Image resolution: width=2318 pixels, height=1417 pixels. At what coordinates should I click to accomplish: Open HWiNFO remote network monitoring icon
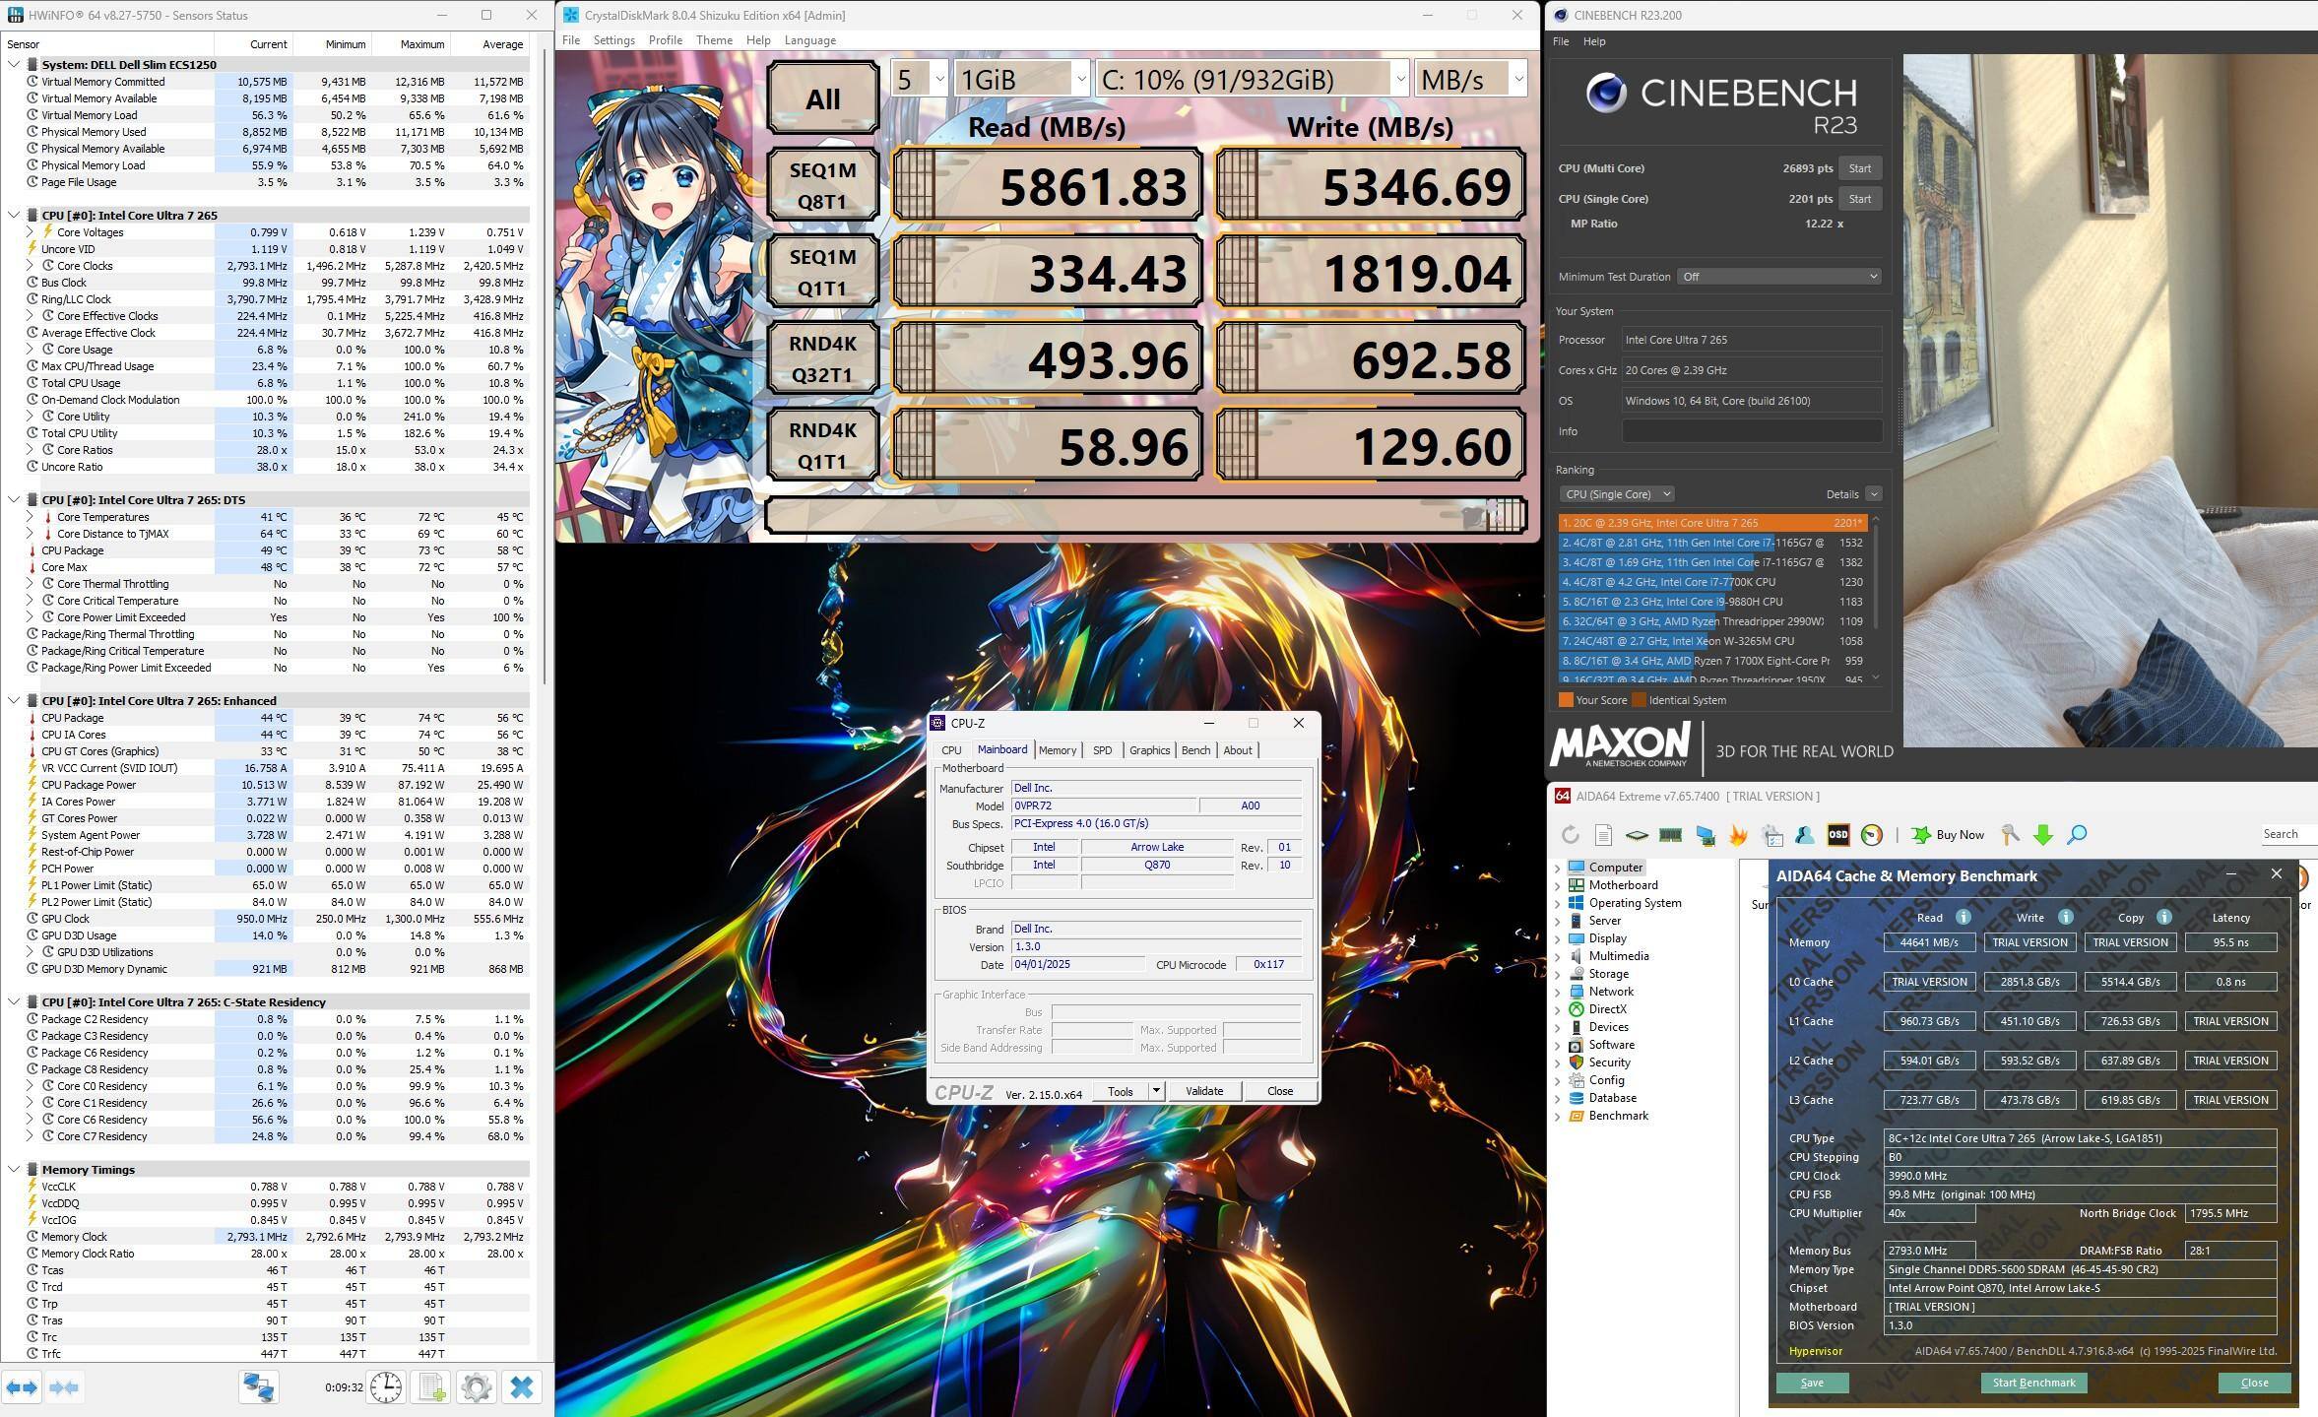[259, 1387]
